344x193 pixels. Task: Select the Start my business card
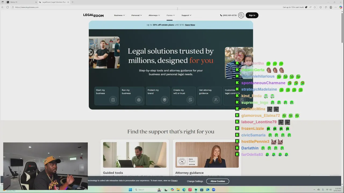106,96
